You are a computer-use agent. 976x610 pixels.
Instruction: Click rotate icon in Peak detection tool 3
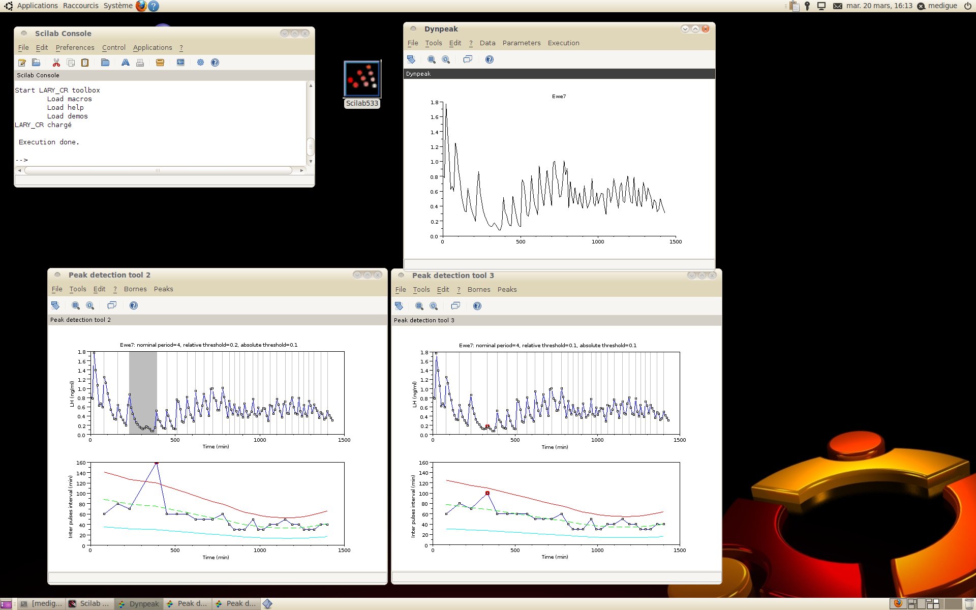tap(399, 306)
